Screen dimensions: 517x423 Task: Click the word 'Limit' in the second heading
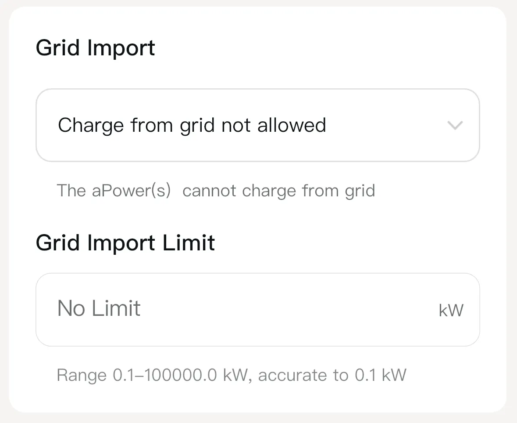(x=189, y=242)
